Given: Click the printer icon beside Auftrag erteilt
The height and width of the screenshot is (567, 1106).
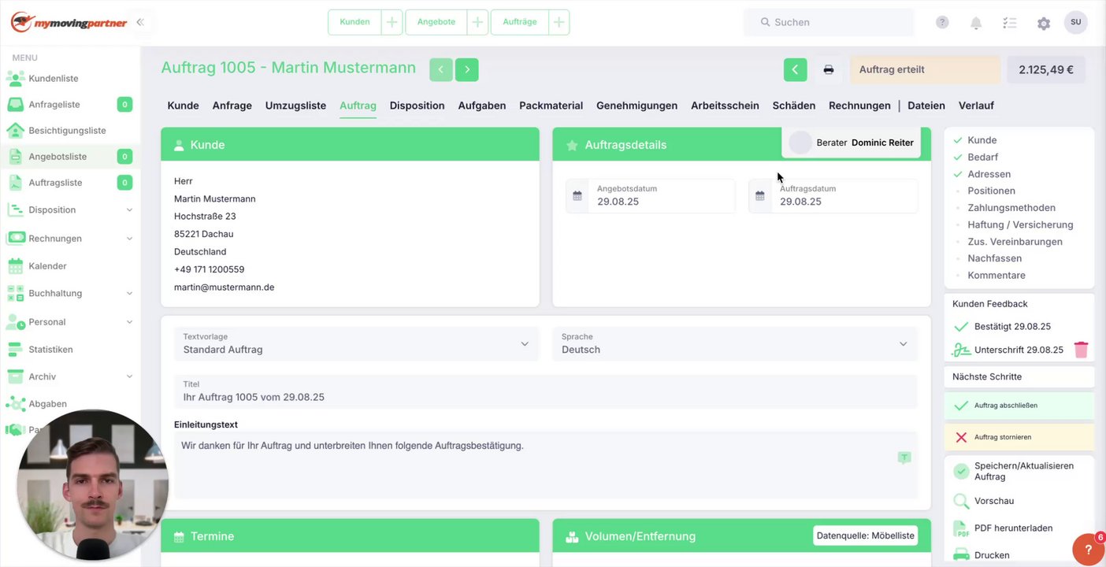Looking at the screenshot, I should (828, 69).
